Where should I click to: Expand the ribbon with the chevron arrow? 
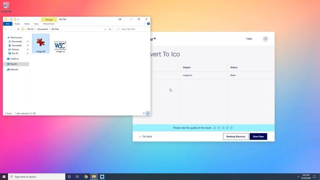point(144,23)
